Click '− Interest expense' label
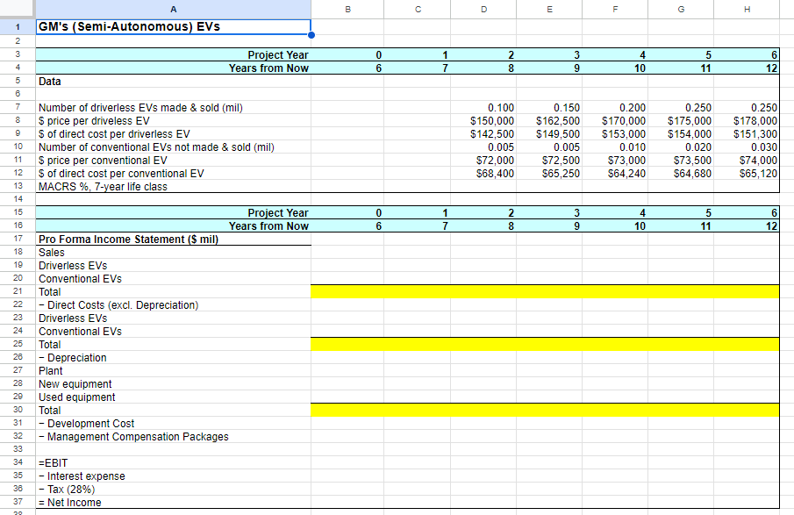The width and height of the screenshot is (794, 515). coord(82,476)
